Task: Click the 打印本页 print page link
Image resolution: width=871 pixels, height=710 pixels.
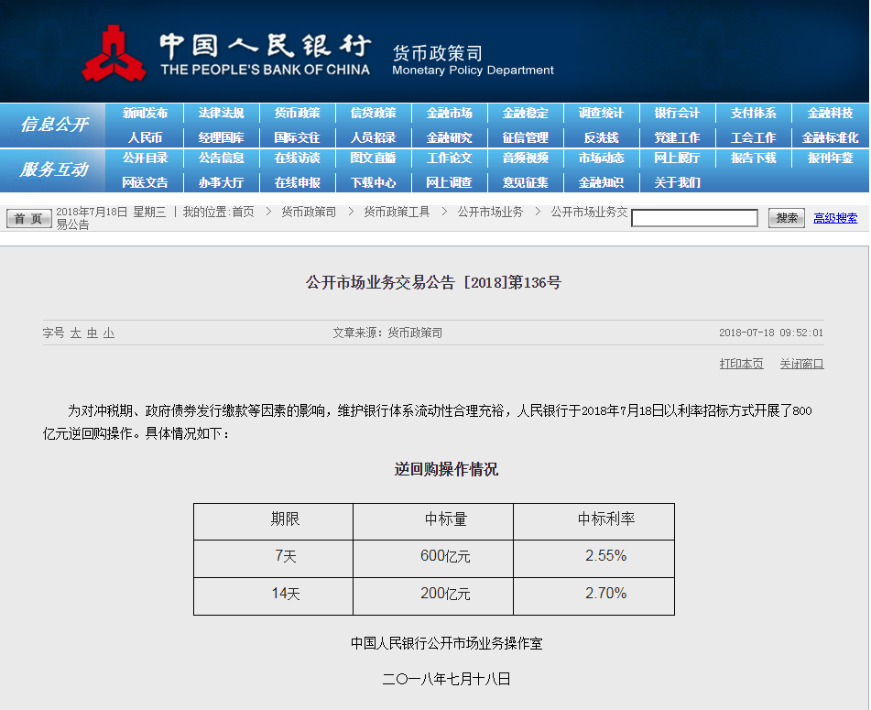Action: pos(741,364)
